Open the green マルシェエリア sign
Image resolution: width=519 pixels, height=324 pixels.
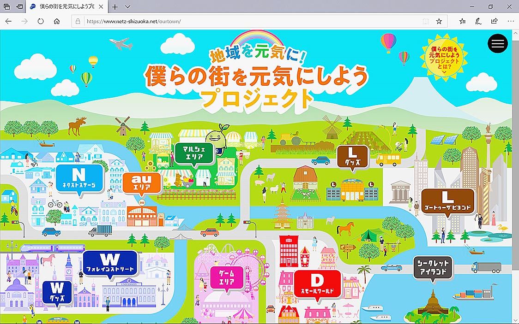194,153
